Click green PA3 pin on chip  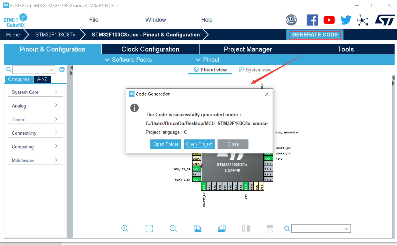point(204,186)
